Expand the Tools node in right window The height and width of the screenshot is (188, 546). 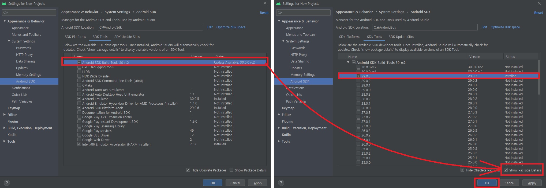[x=279, y=141]
